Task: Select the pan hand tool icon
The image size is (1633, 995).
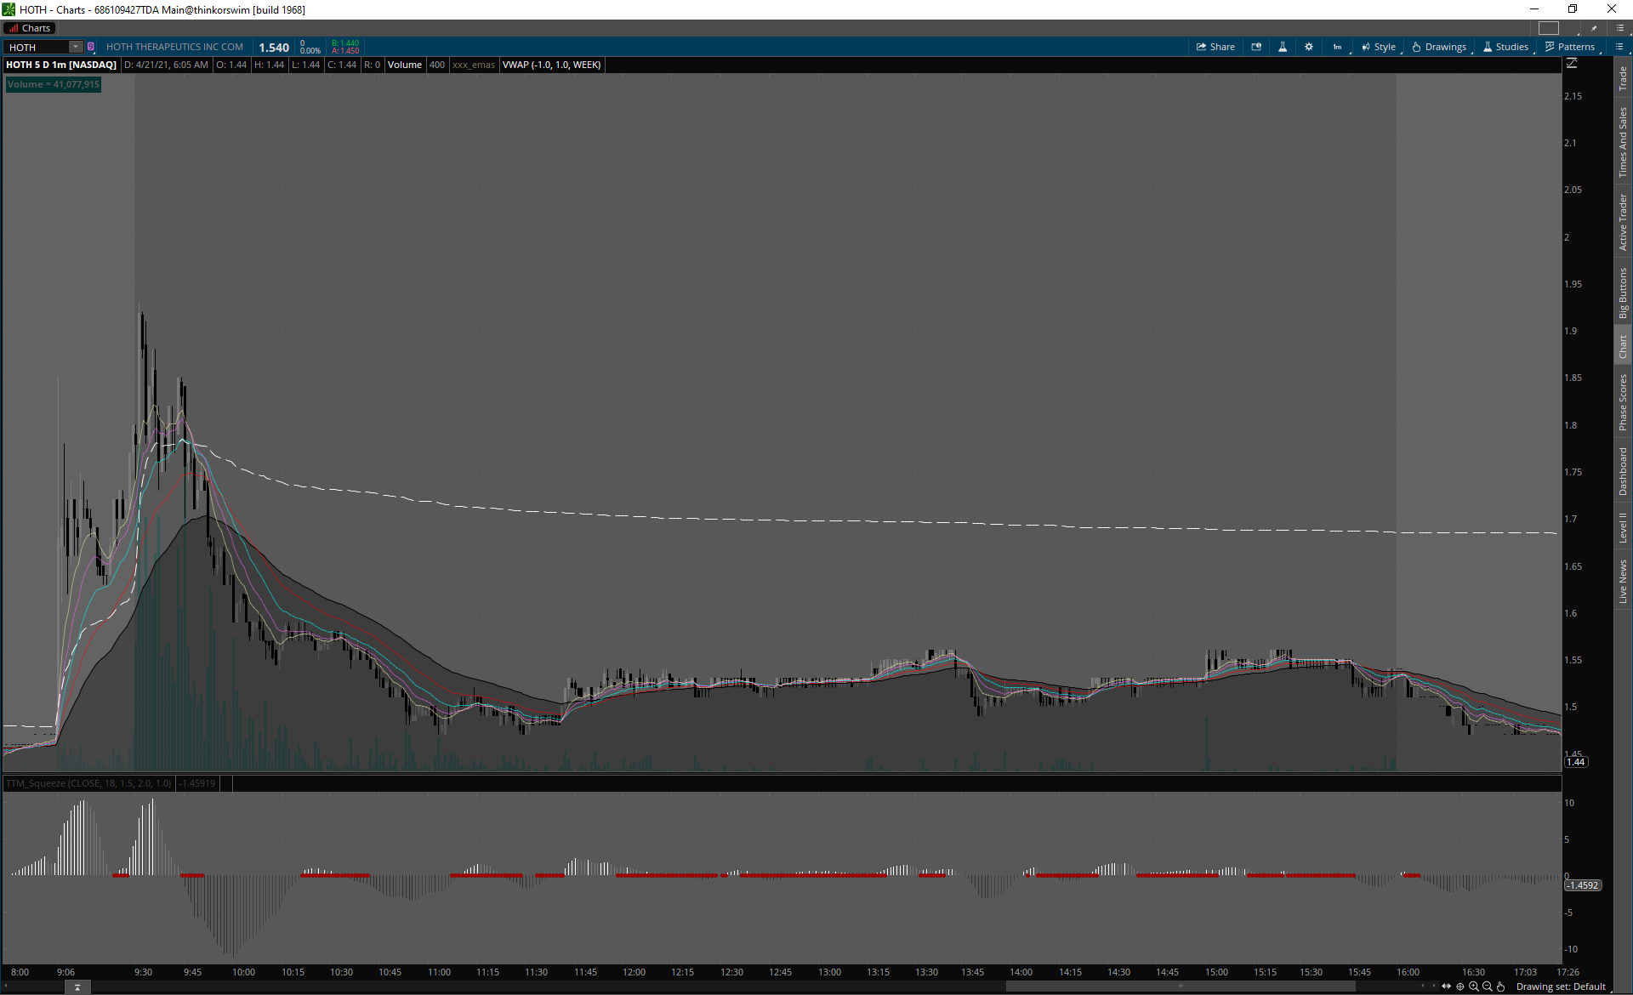Action: tap(1501, 986)
